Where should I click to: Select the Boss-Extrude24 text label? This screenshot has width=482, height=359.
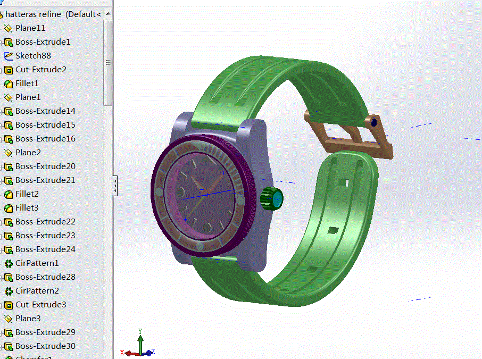[x=45, y=249]
